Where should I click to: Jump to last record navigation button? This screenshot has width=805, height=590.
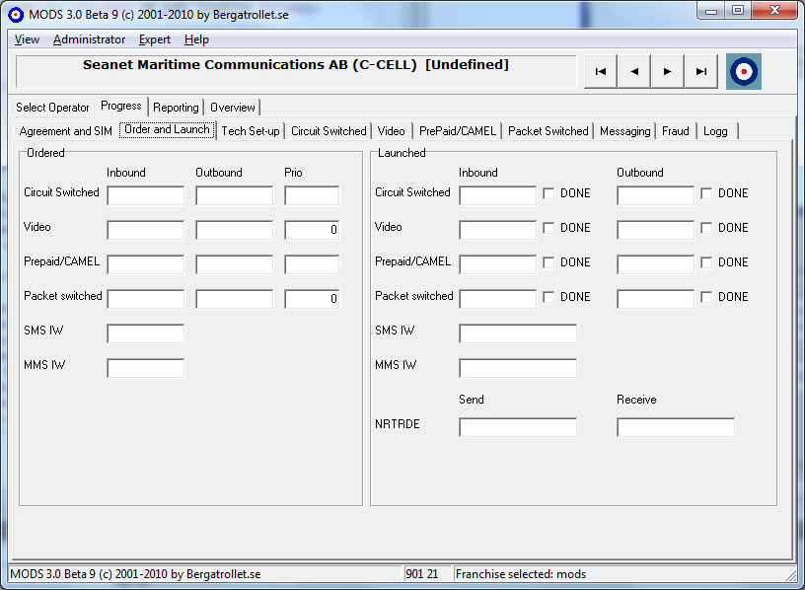(x=701, y=71)
